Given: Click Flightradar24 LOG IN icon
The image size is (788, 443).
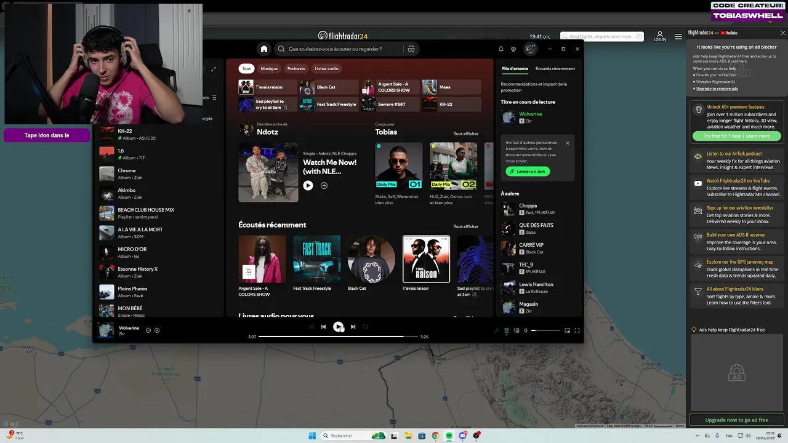Looking at the screenshot, I should (x=659, y=36).
